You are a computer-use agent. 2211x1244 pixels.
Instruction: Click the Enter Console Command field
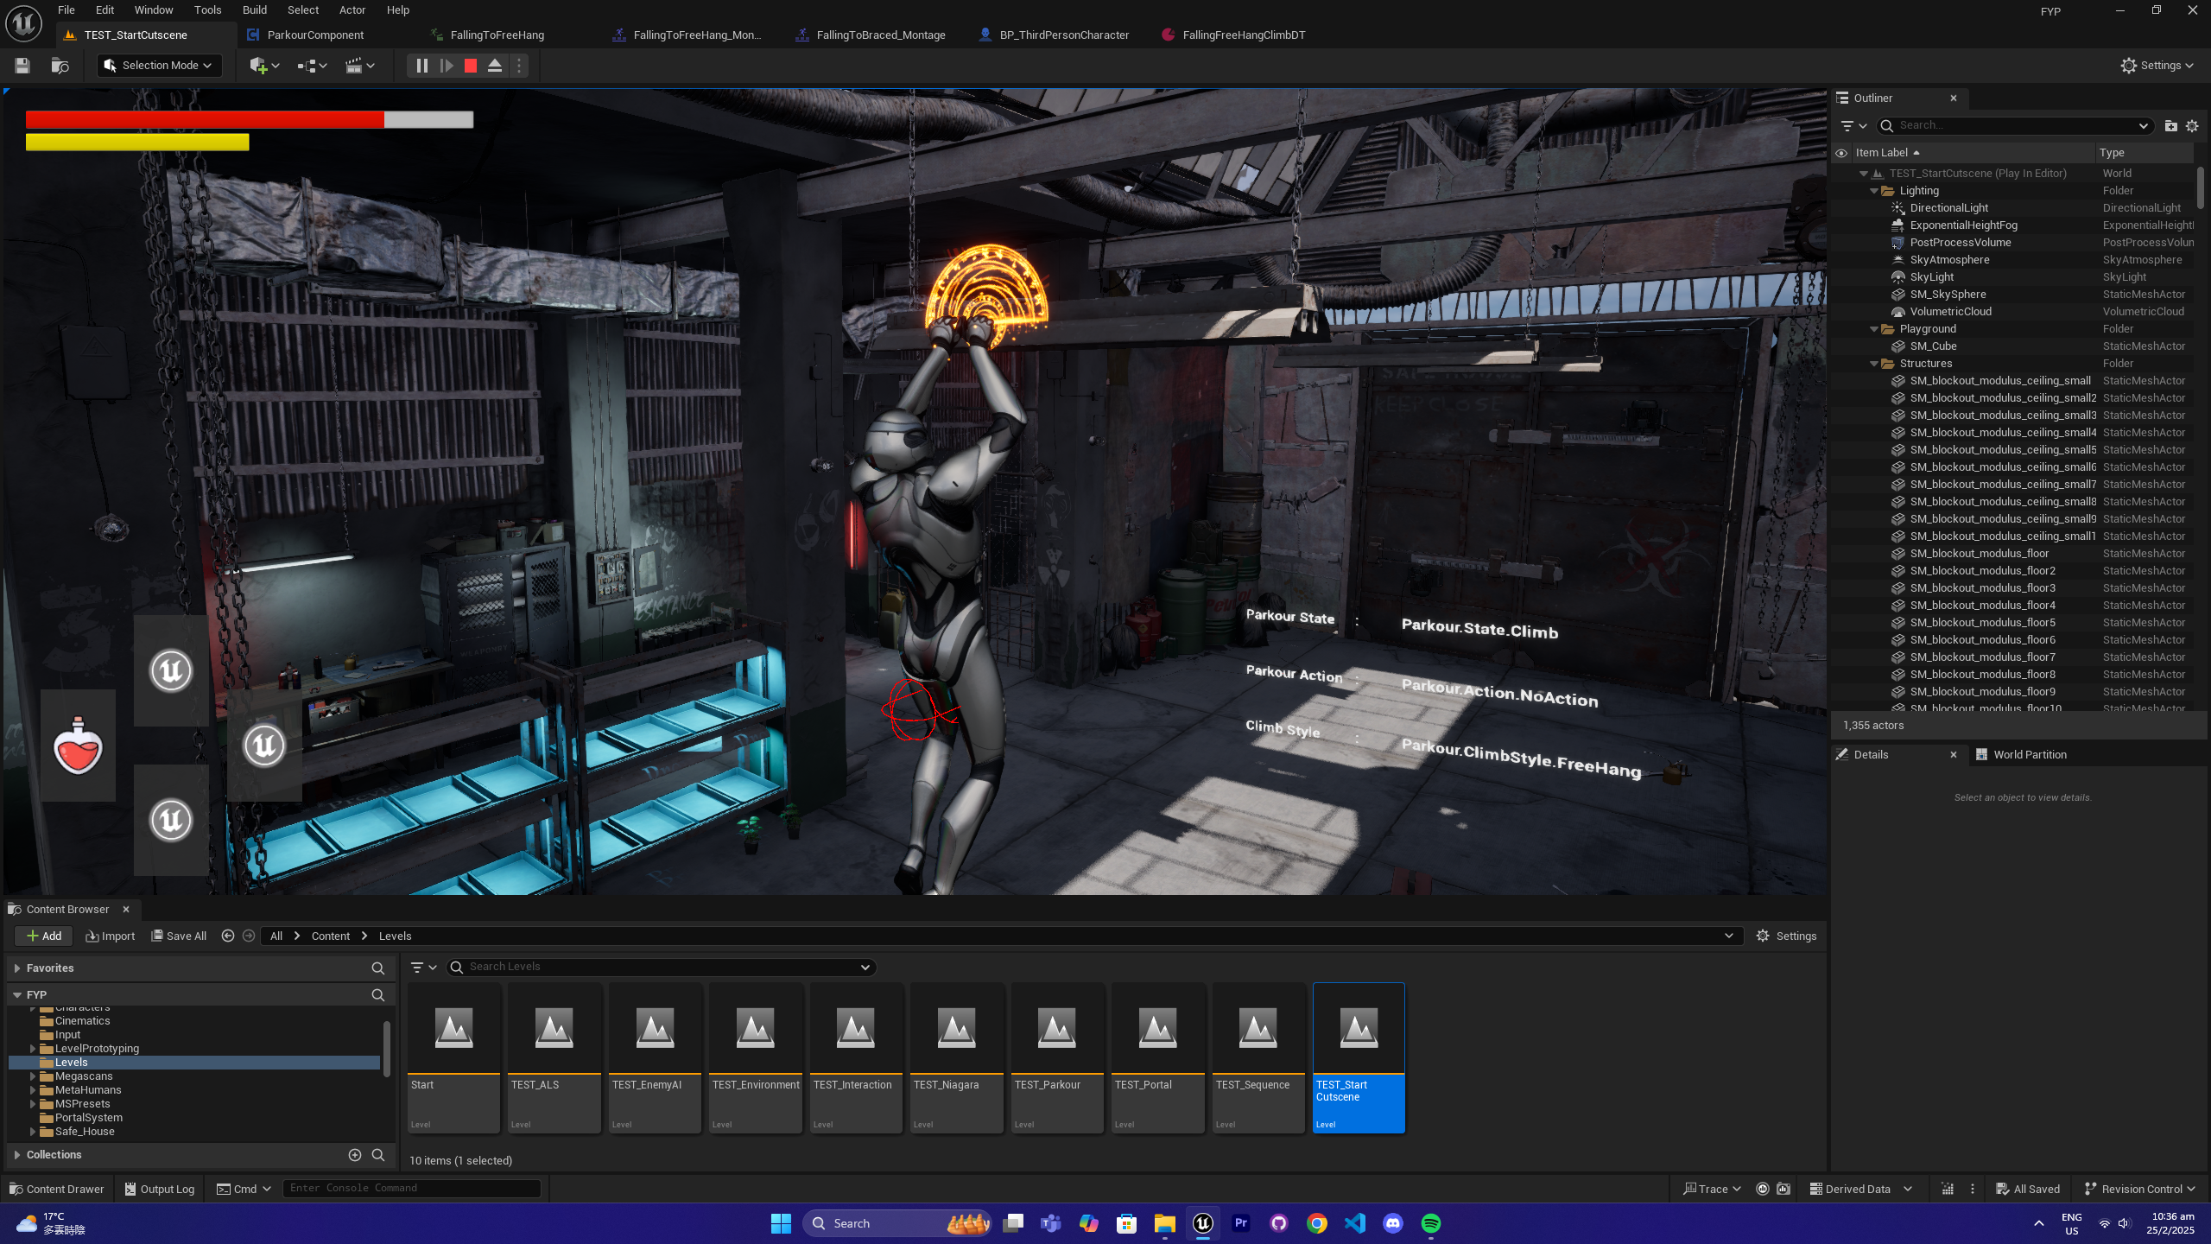[x=412, y=1189]
